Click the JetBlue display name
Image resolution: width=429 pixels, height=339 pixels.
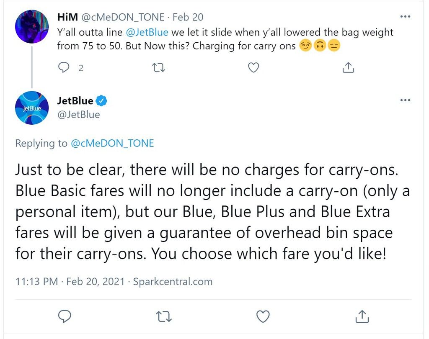[x=75, y=101]
